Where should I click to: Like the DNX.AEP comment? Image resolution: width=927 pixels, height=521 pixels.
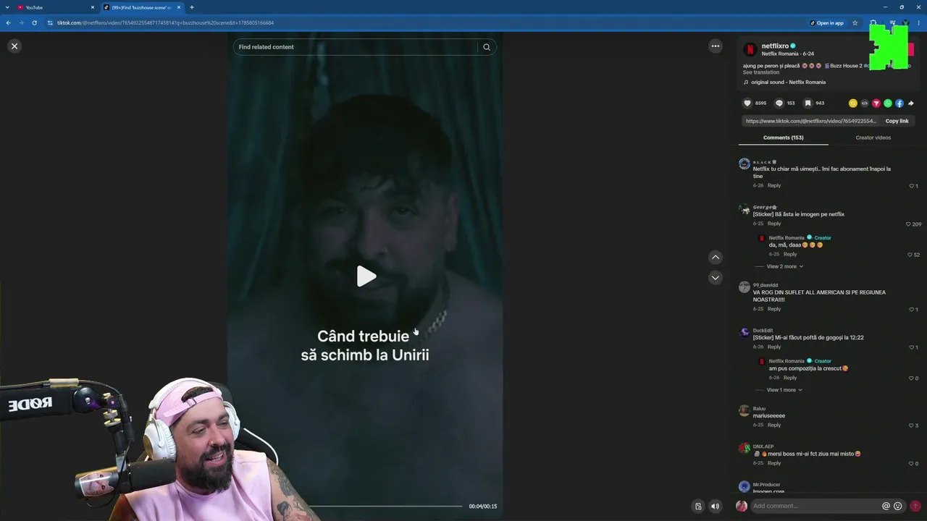[x=912, y=464]
